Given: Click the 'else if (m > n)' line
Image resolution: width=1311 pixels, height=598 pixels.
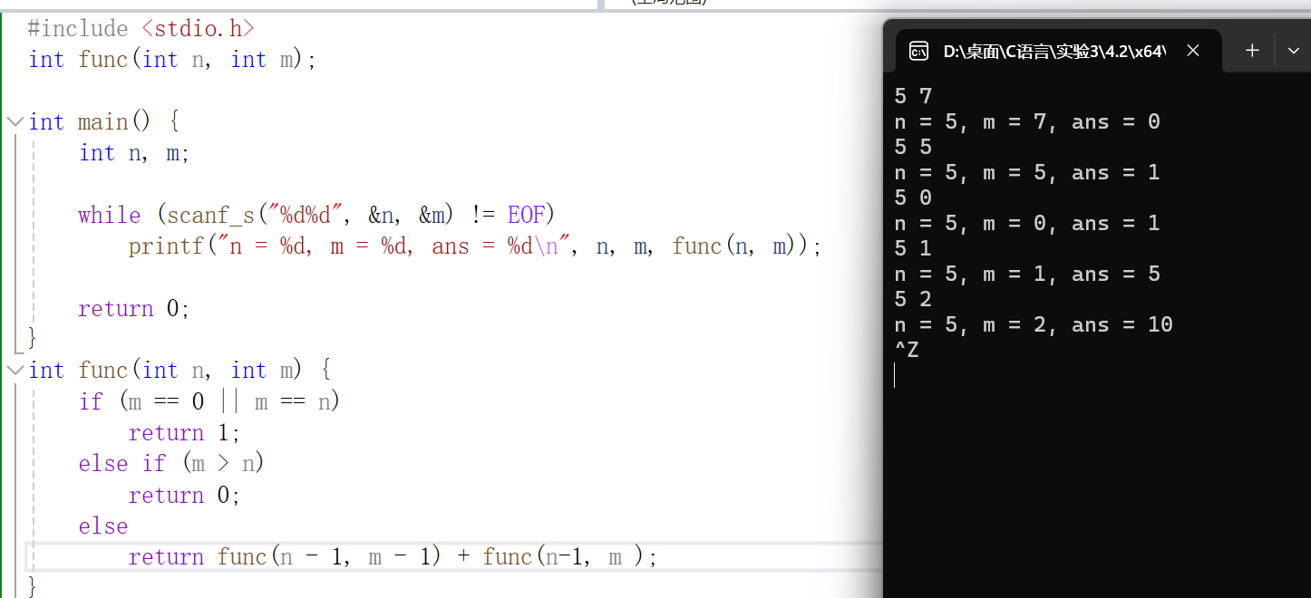Looking at the screenshot, I should coord(171,464).
